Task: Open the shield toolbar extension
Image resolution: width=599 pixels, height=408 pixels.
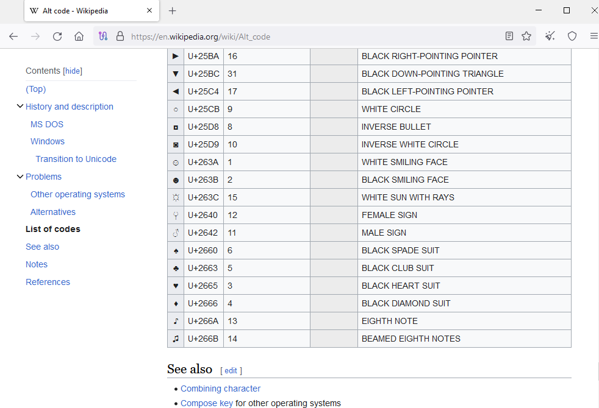Action: pos(572,36)
